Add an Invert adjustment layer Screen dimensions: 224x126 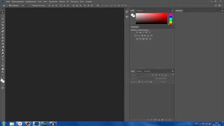point(137,39)
